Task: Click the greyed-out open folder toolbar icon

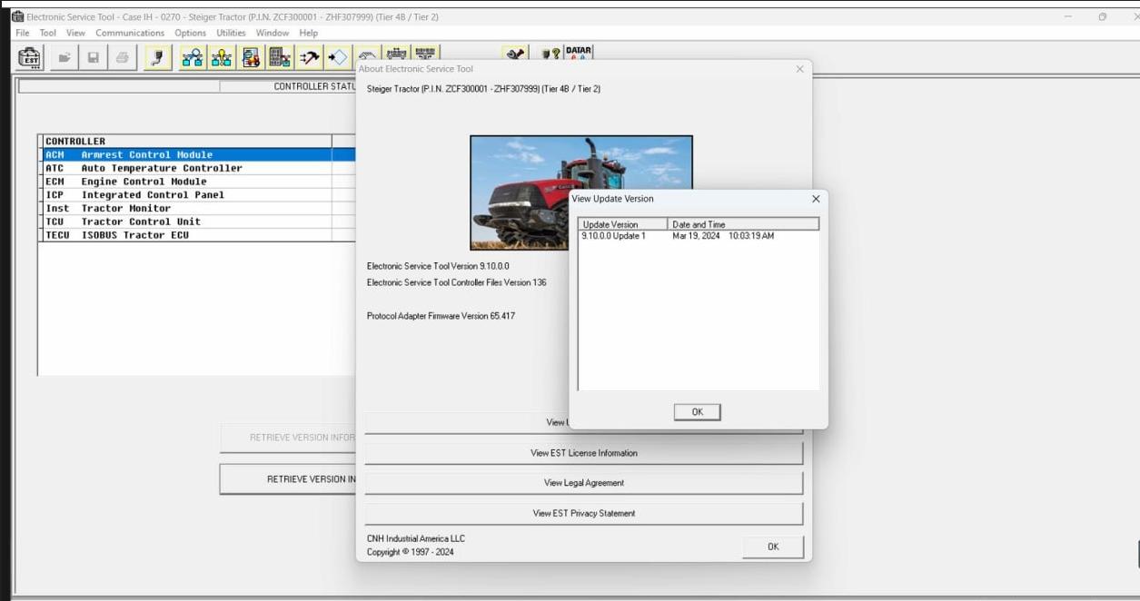Action: (x=64, y=58)
